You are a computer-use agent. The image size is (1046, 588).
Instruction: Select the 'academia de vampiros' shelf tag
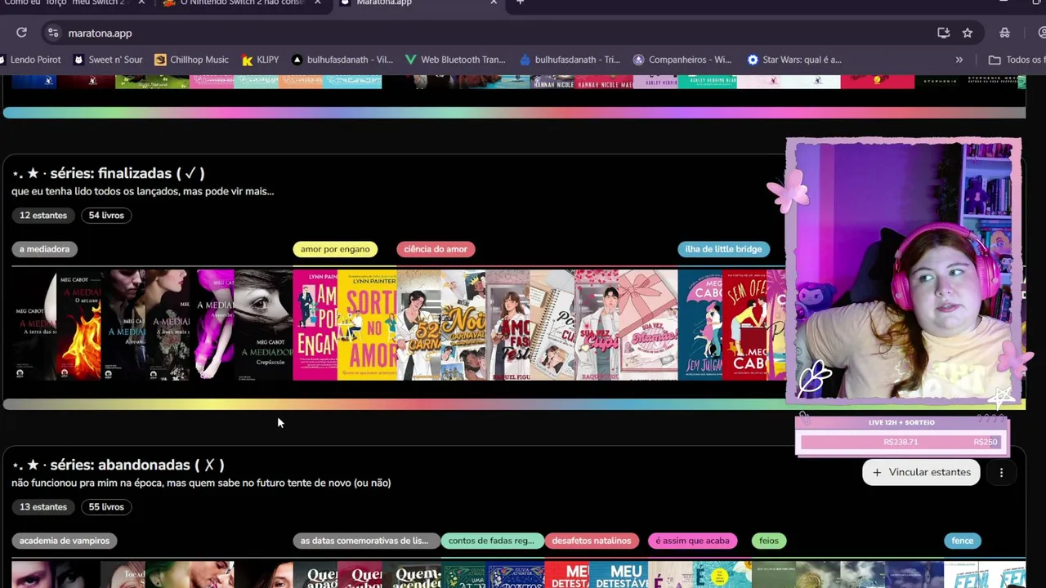[65, 541]
